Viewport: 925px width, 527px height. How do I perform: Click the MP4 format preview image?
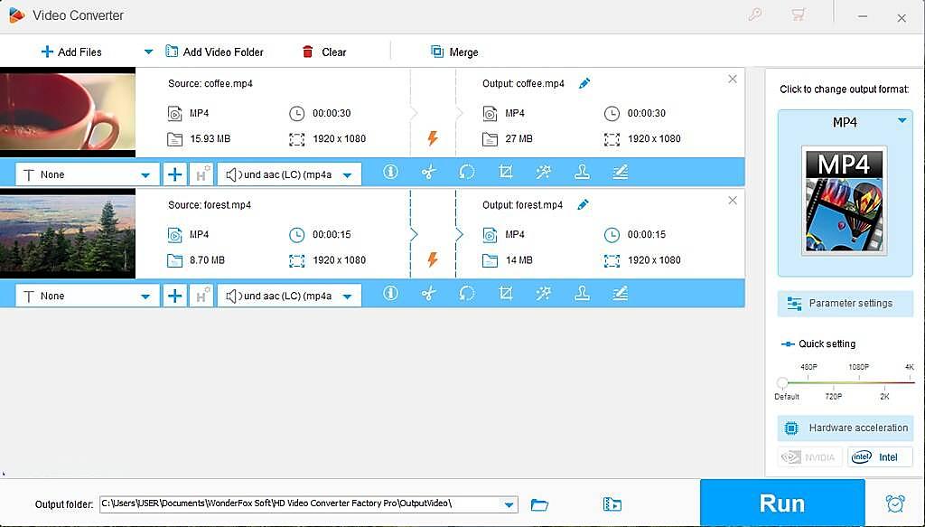point(845,201)
